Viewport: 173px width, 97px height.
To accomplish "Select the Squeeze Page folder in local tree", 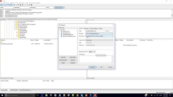I will pos(23,37).
